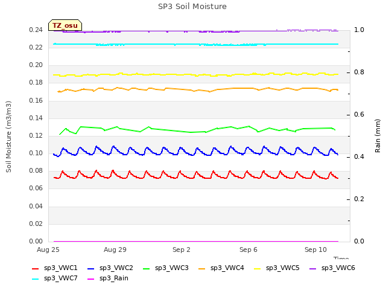Click the Rain (mm) axis label
Screen dimensions: 386x290
click(x=378, y=136)
